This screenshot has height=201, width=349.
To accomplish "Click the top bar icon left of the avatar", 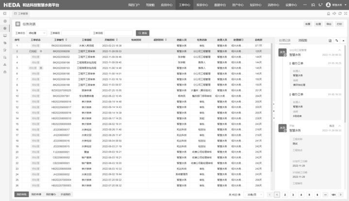I will (320, 5).
